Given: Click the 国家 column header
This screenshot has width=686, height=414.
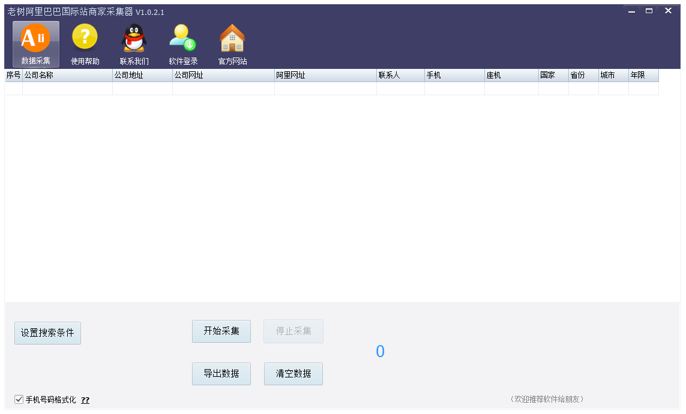Looking at the screenshot, I should (x=553, y=75).
